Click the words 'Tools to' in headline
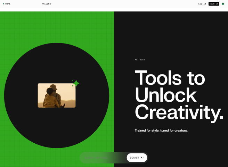 (x=170, y=78)
